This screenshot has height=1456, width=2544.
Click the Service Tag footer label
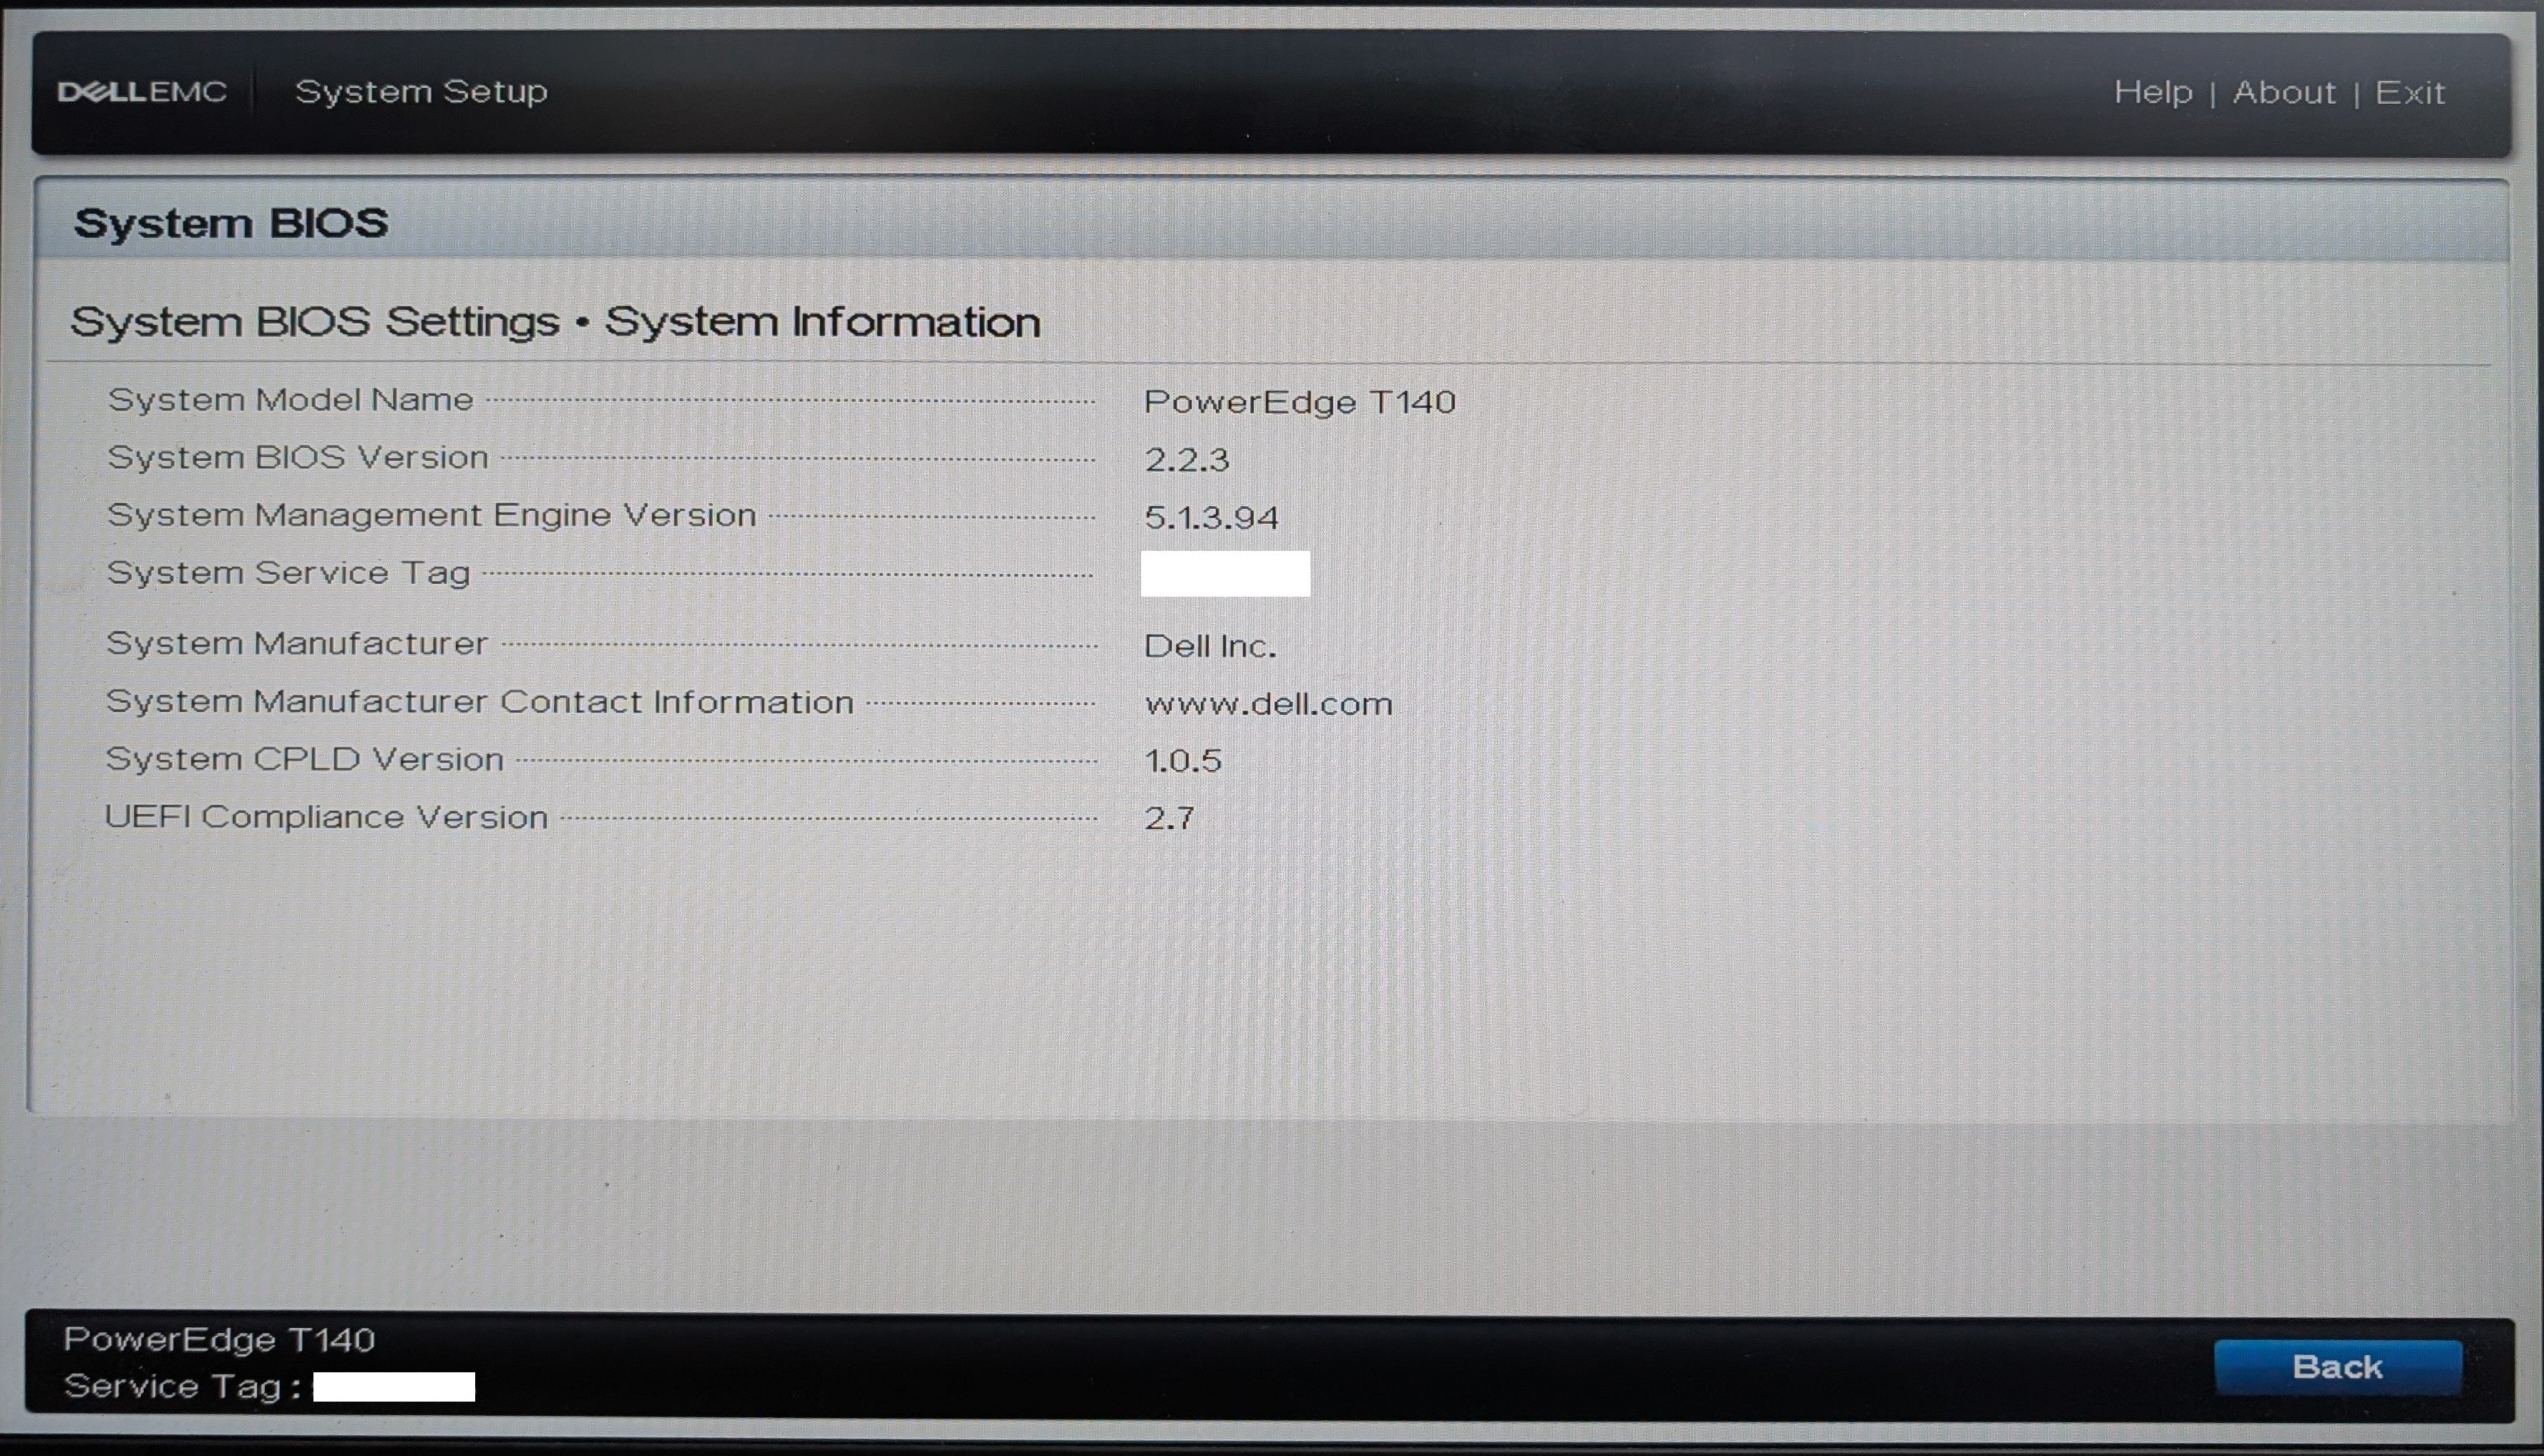point(182,1387)
